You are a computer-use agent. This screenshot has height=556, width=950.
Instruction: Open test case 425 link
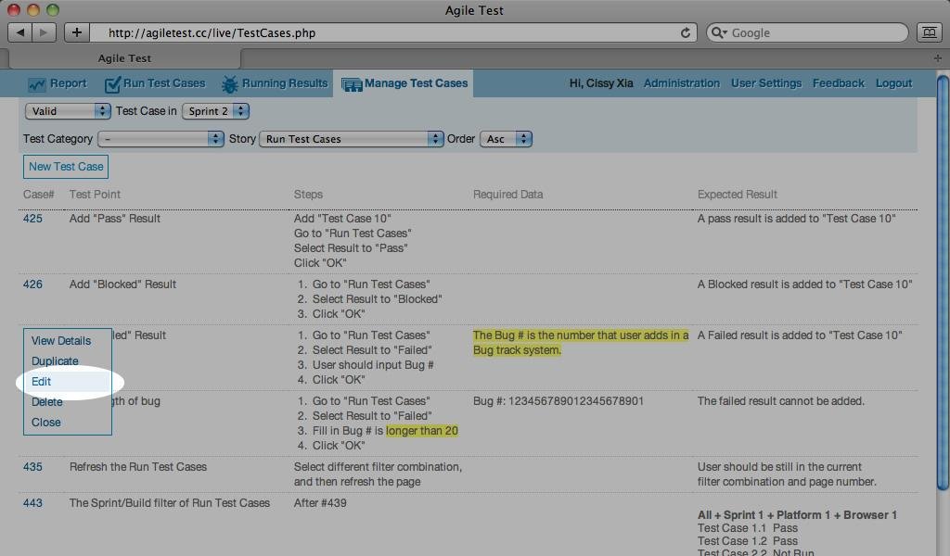[x=32, y=218]
